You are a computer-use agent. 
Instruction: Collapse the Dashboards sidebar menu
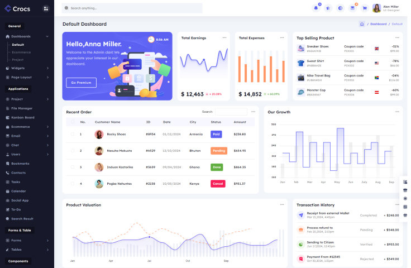pos(28,36)
